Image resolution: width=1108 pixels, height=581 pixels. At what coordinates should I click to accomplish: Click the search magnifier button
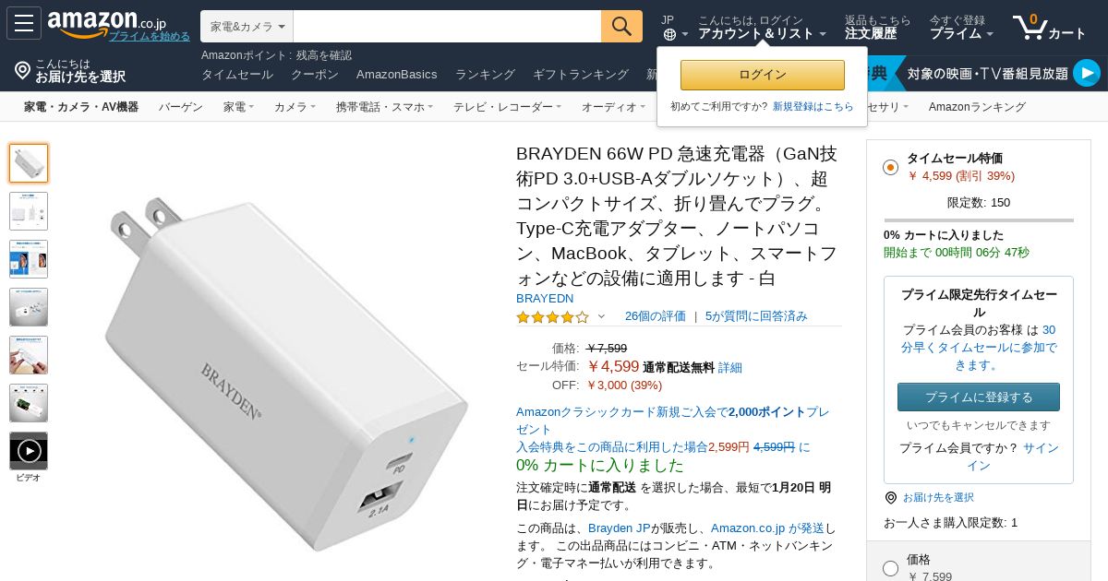tap(621, 26)
